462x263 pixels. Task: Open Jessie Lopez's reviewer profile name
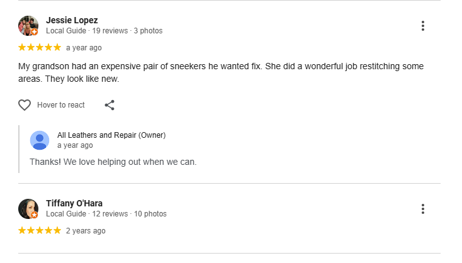[x=72, y=20]
